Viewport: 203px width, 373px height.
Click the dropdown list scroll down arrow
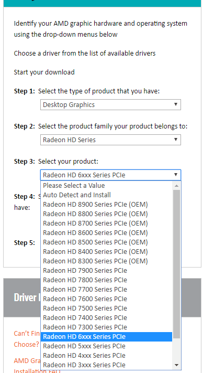point(176,365)
